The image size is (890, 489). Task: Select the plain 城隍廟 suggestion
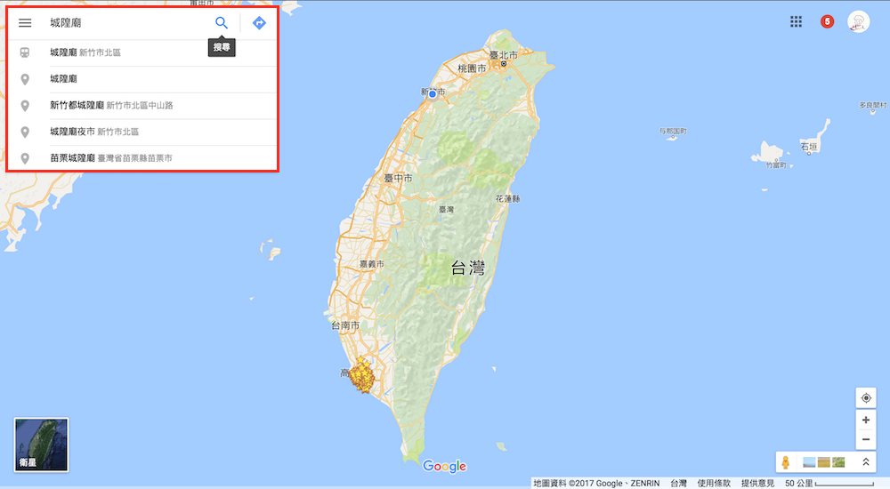[x=142, y=79]
